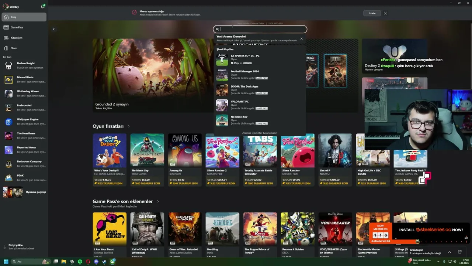The width and height of the screenshot is (472, 266).
Task: Show hidden system tray icons chevron
Action: (x=438, y=262)
